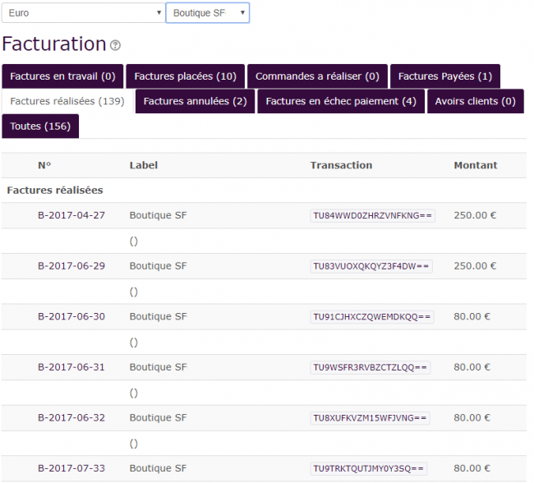Click transaction code TU91CJHXCZQWEMDKQQ==
This screenshot has height=483, width=534.
click(372, 317)
